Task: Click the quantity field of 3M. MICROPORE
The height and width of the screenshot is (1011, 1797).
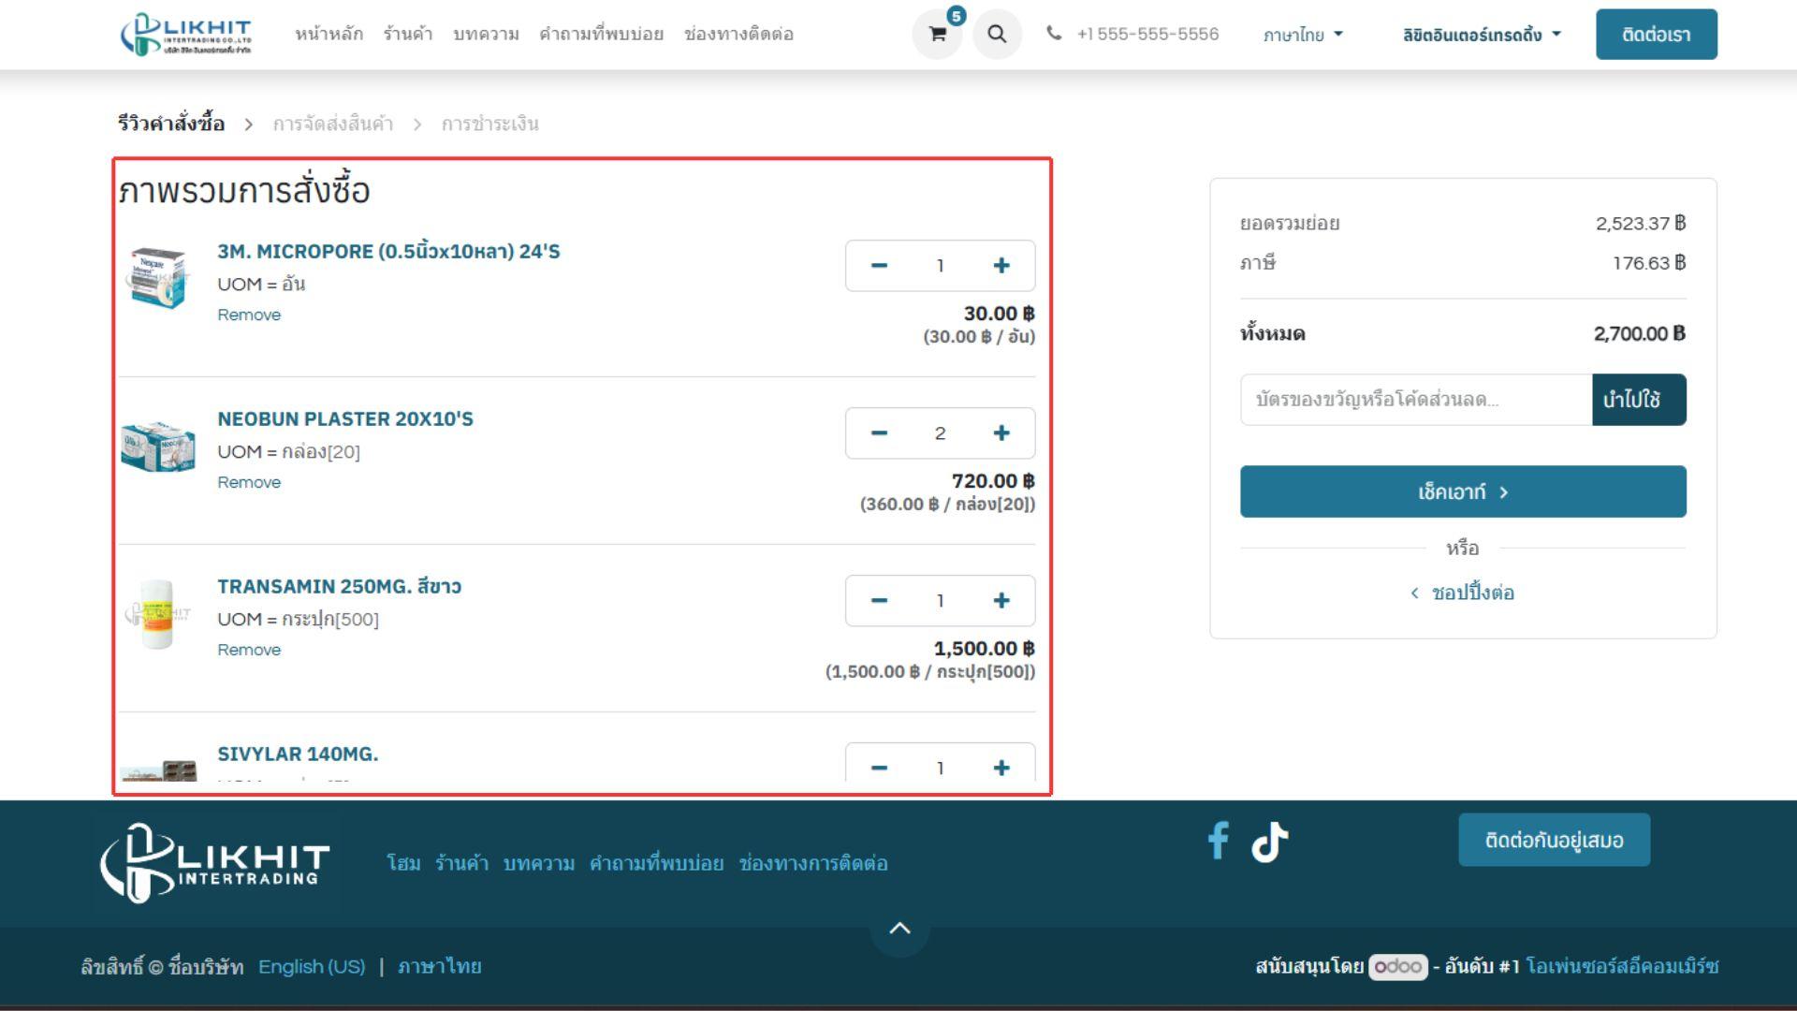Action: click(x=940, y=266)
